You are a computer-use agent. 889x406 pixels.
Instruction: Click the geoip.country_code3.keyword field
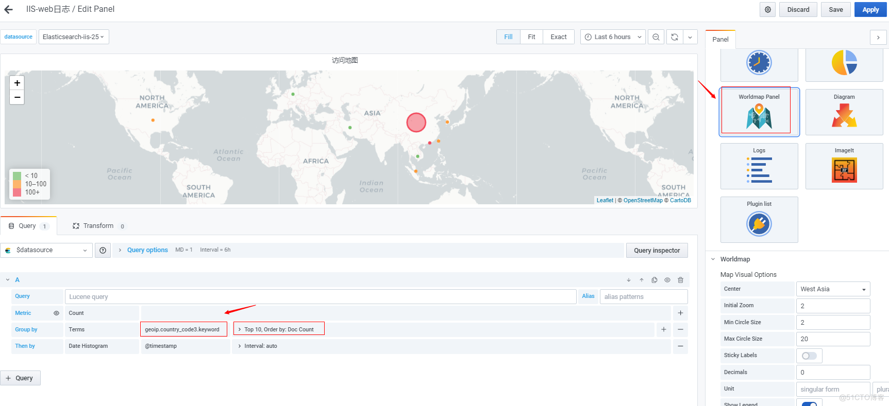coord(183,329)
